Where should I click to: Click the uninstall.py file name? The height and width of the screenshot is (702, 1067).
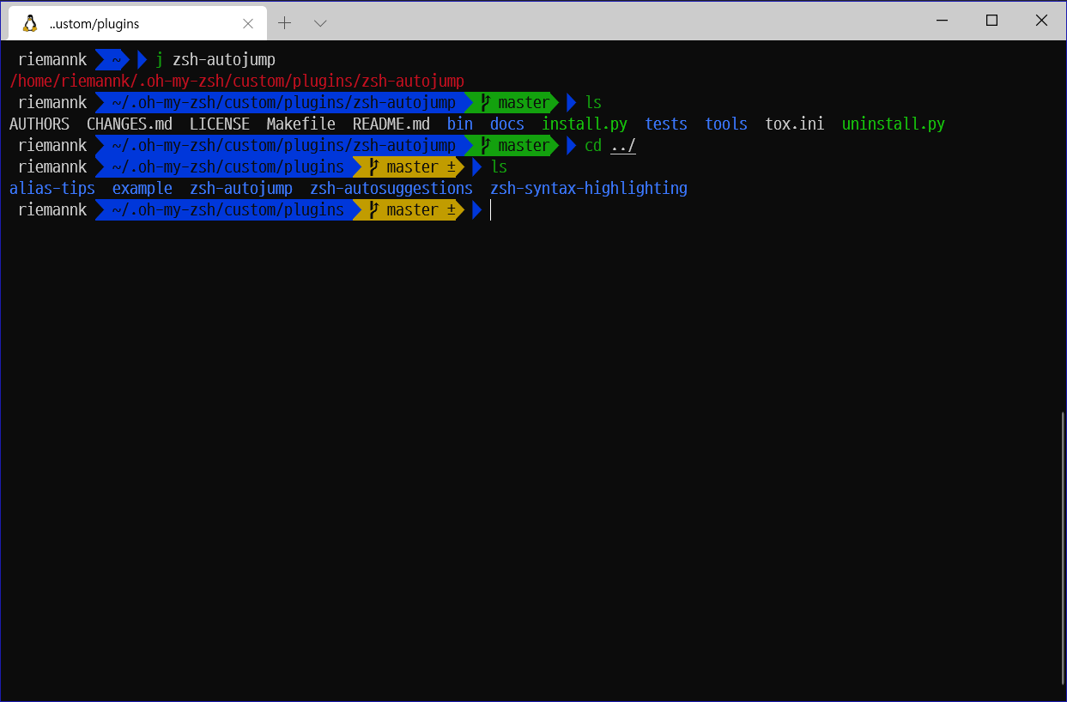894,124
